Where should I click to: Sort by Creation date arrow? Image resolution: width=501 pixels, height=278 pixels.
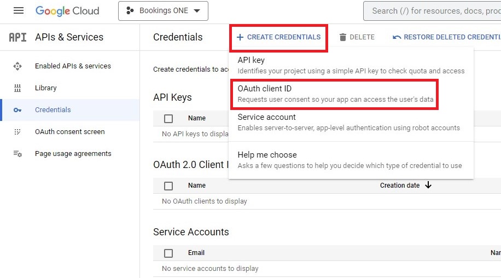coord(428,186)
